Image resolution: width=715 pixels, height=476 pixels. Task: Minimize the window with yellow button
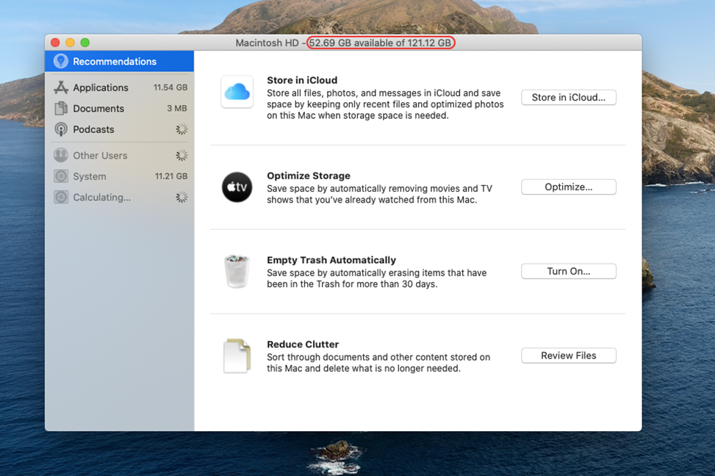(x=70, y=43)
